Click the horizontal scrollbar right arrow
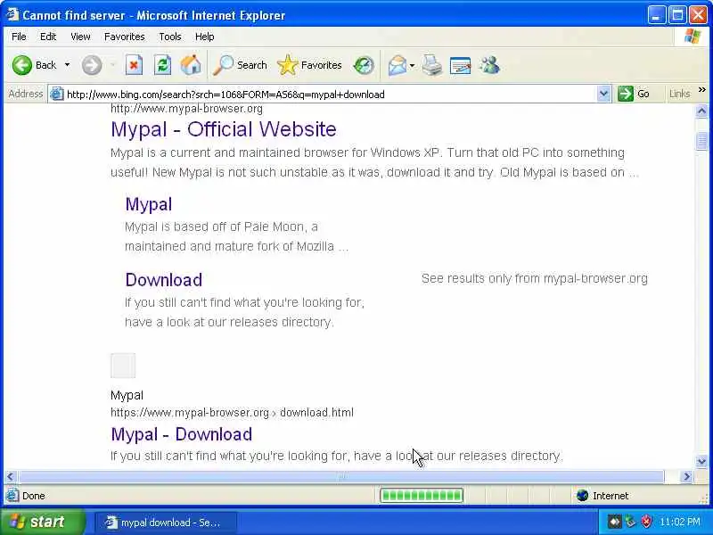 686,477
